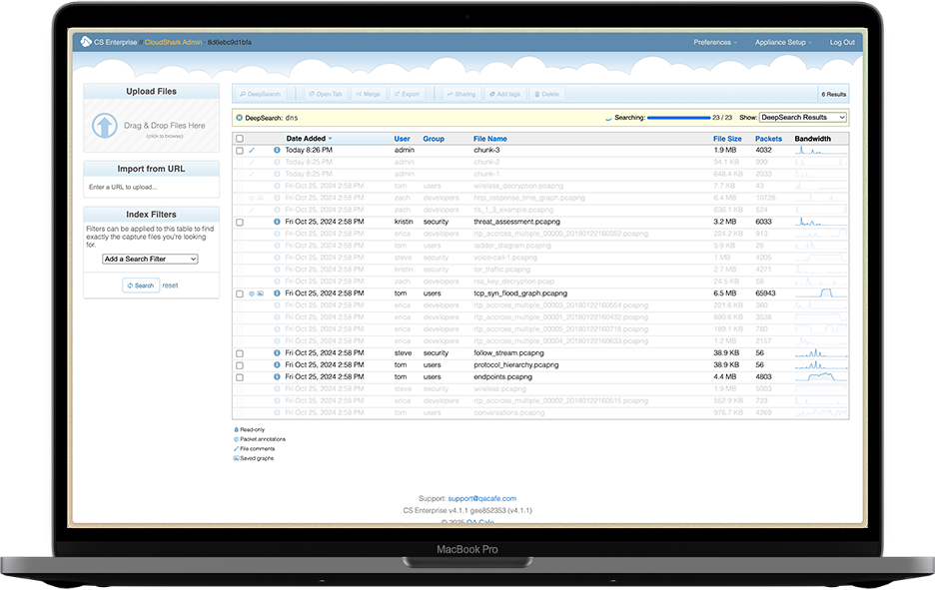Open info icon for tcp_syn_flood_graph.pcapng
The width and height of the screenshot is (935, 590).
[277, 294]
